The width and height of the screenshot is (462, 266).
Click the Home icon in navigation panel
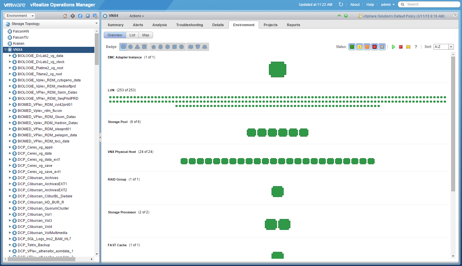click(65, 16)
